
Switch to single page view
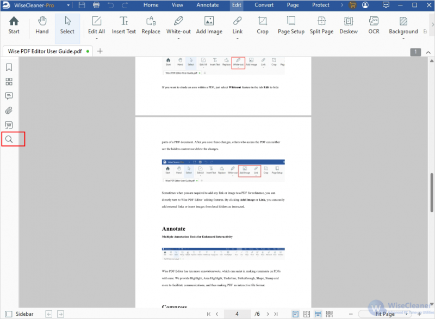coord(295,314)
